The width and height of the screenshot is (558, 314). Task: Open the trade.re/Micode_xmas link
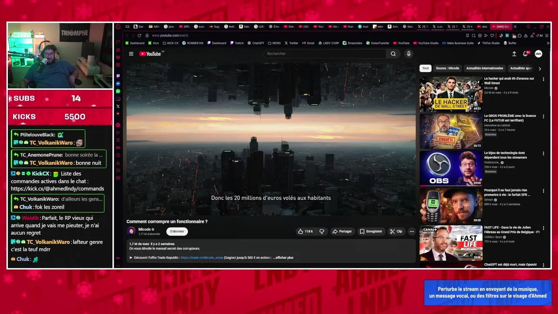(x=202, y=258)
